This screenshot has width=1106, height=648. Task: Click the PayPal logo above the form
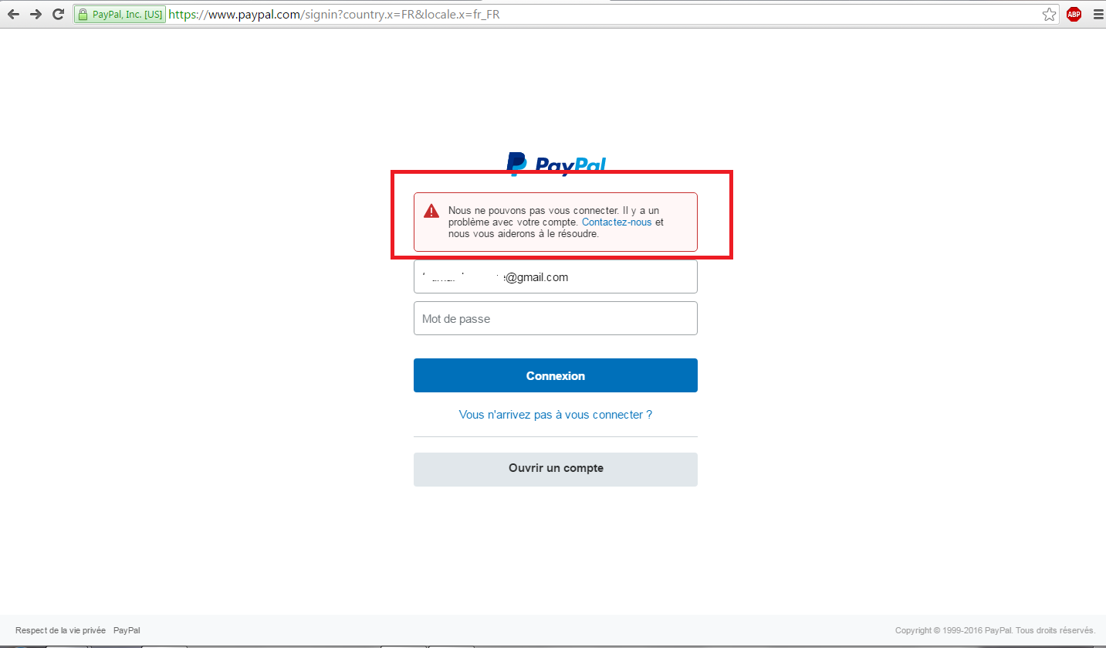click(556, 164)
